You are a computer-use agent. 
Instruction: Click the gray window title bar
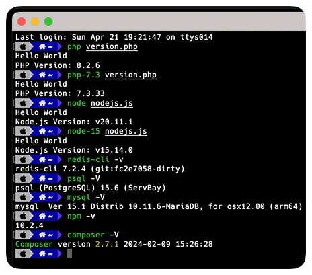(159, 22)
